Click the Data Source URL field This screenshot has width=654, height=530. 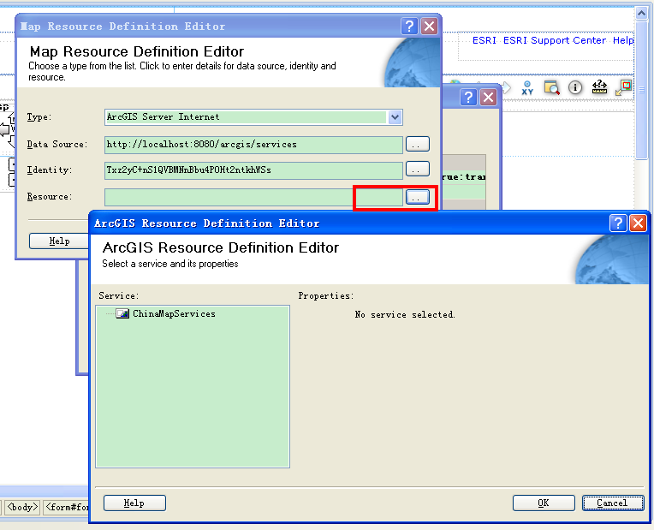pyautogui.click(x=253, y=145)
